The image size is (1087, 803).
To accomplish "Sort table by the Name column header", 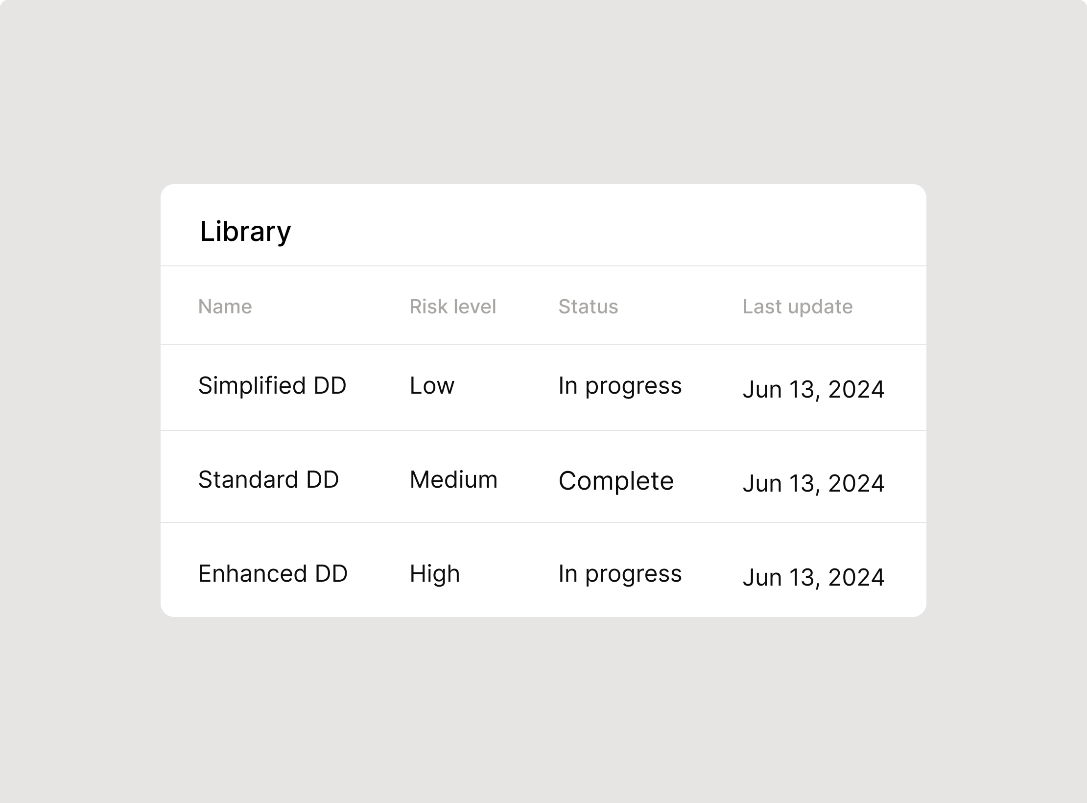I will tap(225, 307).
